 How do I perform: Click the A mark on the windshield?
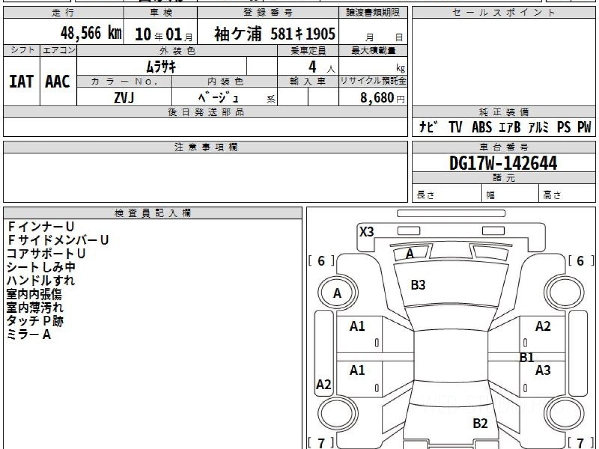410,254
